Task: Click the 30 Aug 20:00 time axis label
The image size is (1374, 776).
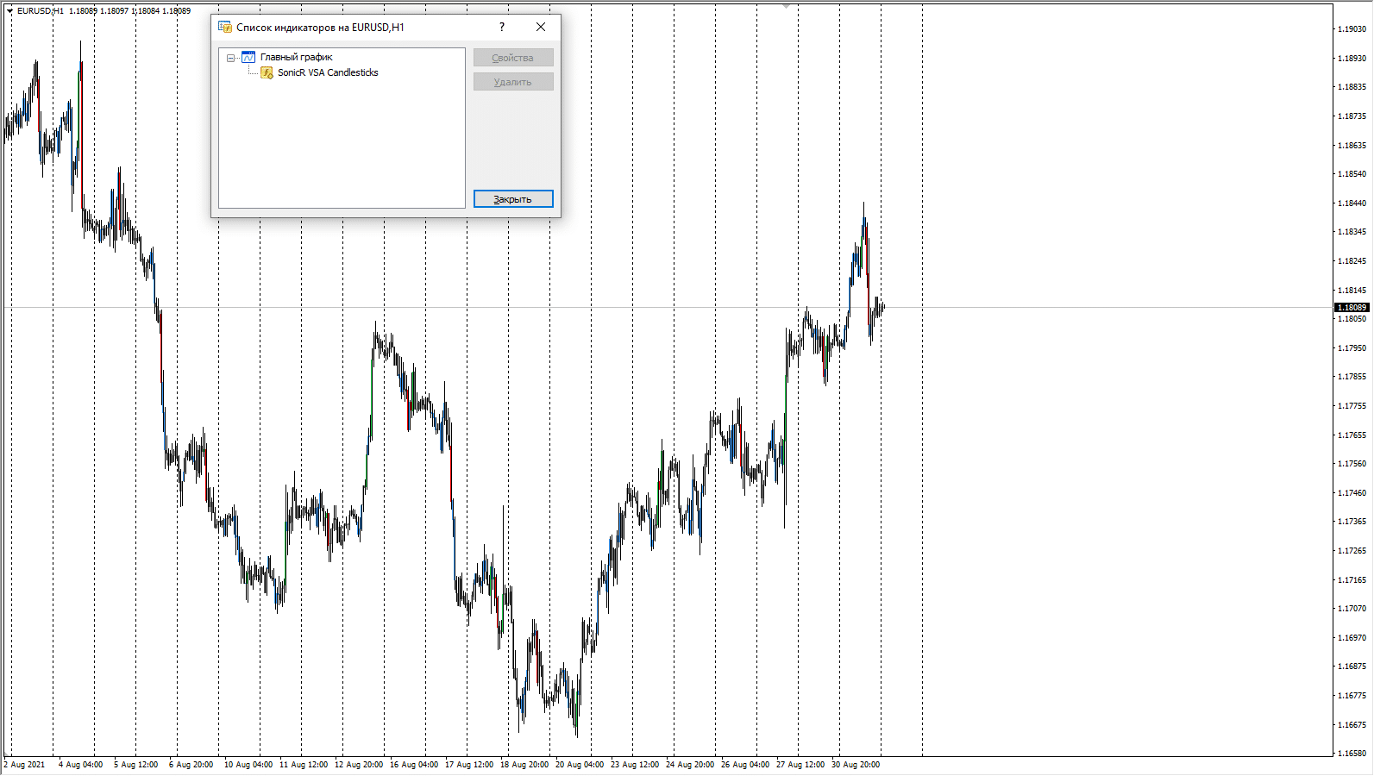Action: click(855, 765)
